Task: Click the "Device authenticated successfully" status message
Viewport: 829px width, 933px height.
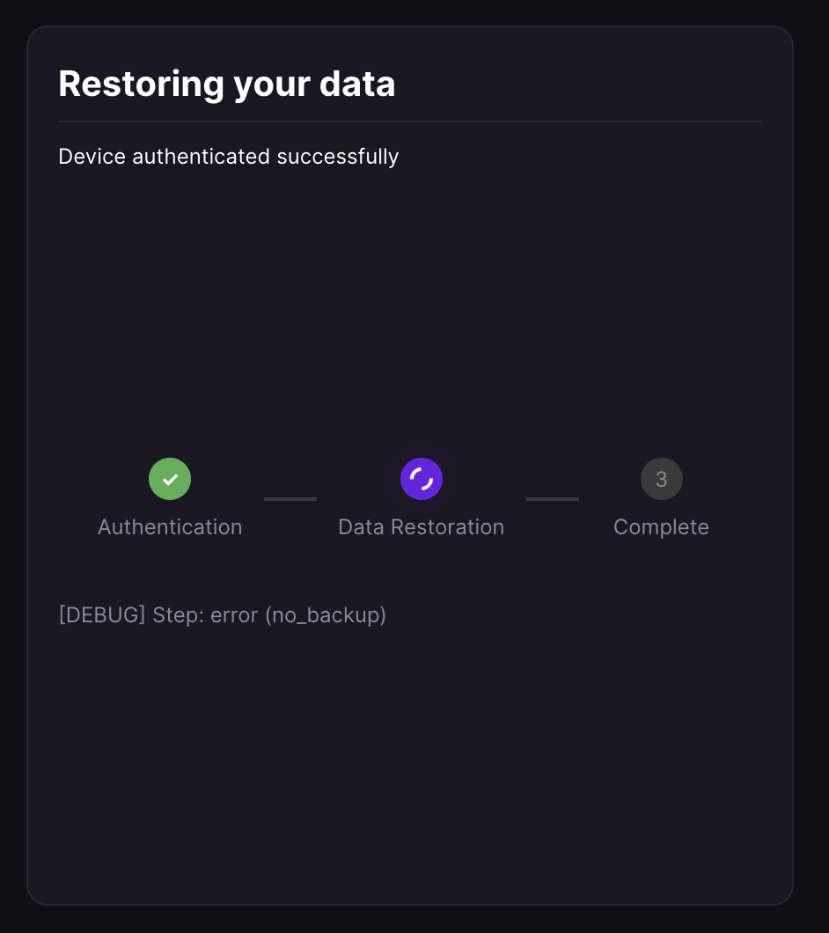Action: (229, 157)
